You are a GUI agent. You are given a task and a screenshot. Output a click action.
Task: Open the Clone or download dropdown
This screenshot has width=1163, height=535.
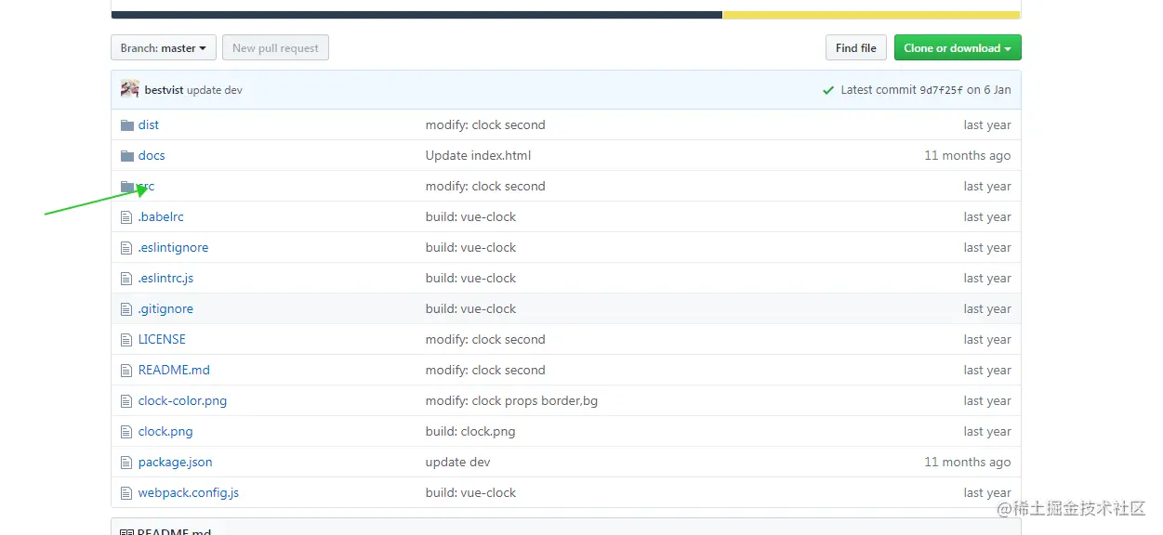958,48
